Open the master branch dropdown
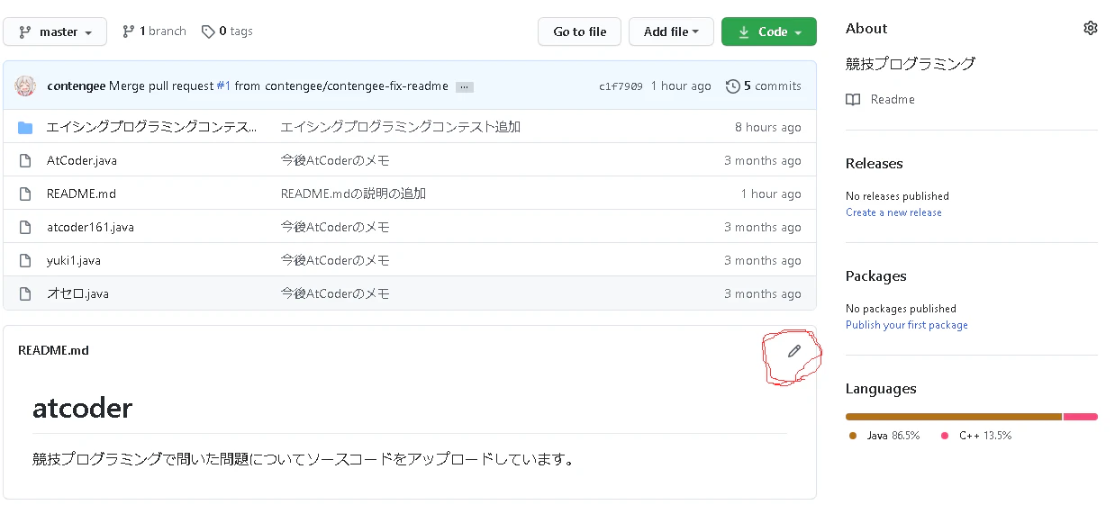The image size is (1115, 523). (55, 32)
